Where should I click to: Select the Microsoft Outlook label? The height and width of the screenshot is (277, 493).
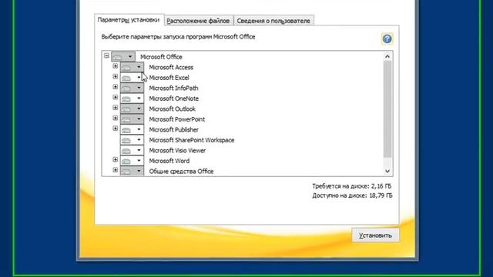coord(173,108)
